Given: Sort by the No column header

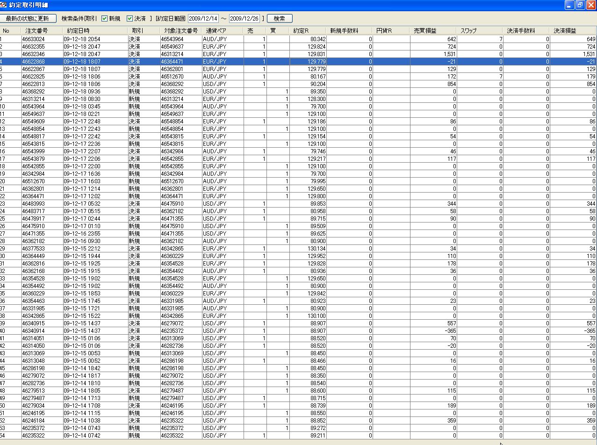Looking at the screenshot, I should coord(10,31).
